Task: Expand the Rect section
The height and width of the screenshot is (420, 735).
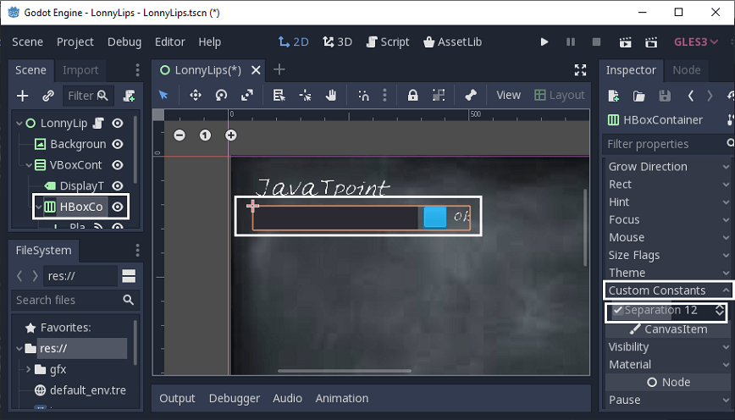Action: 667,185
